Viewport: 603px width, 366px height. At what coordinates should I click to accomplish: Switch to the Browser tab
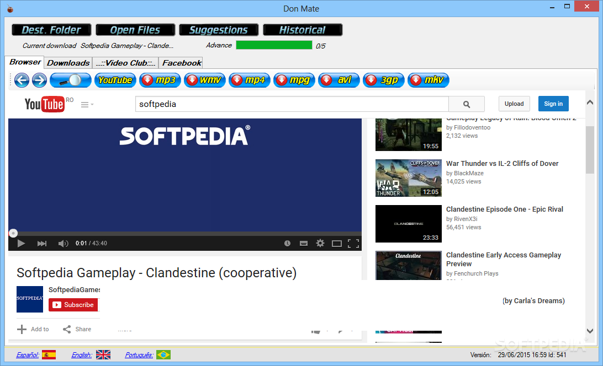click(x=25, y=62)
